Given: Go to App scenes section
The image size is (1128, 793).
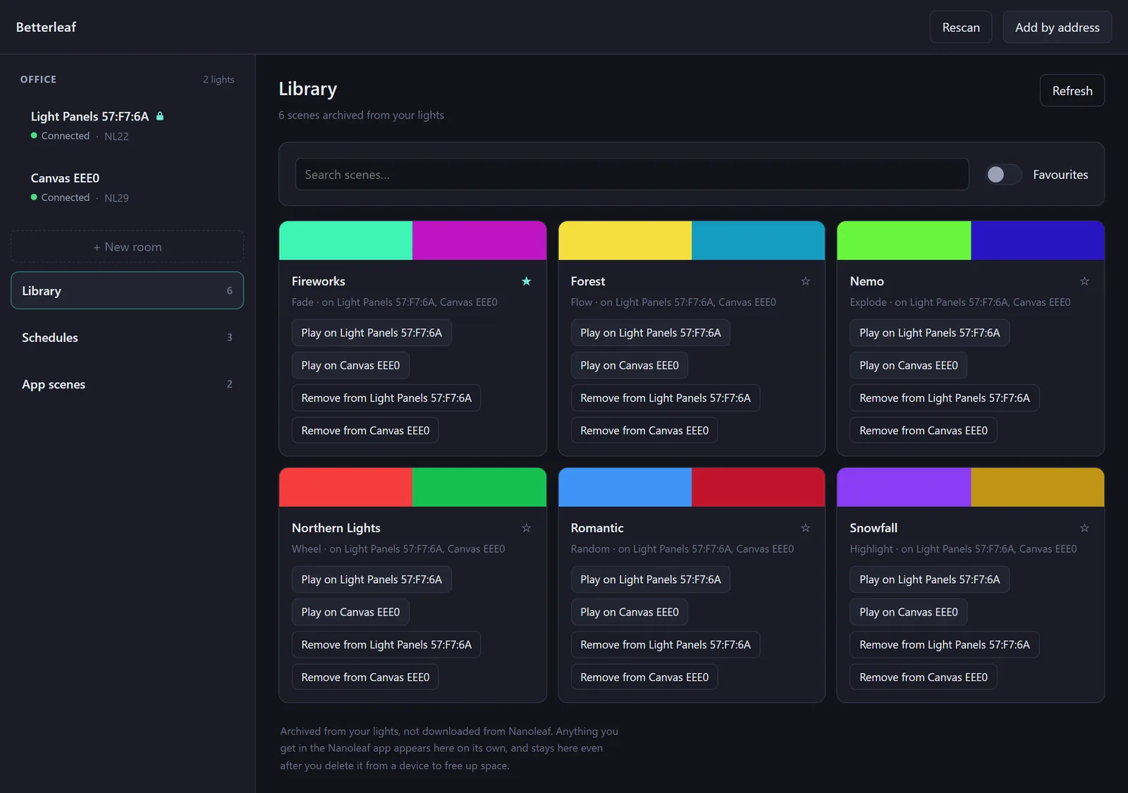Looking at the screenshot, I should (x=128, y=384).
